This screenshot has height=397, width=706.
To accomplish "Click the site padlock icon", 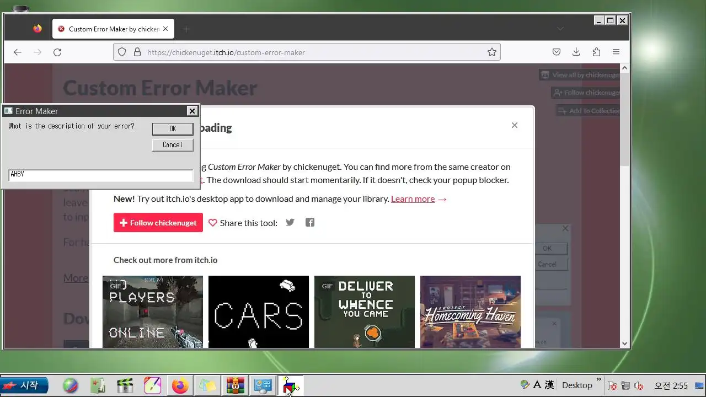I will 137,52.
